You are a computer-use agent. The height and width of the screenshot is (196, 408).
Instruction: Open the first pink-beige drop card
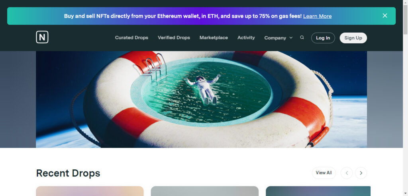90,191
